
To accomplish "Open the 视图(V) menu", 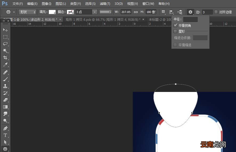I will (x=132, y=4).
